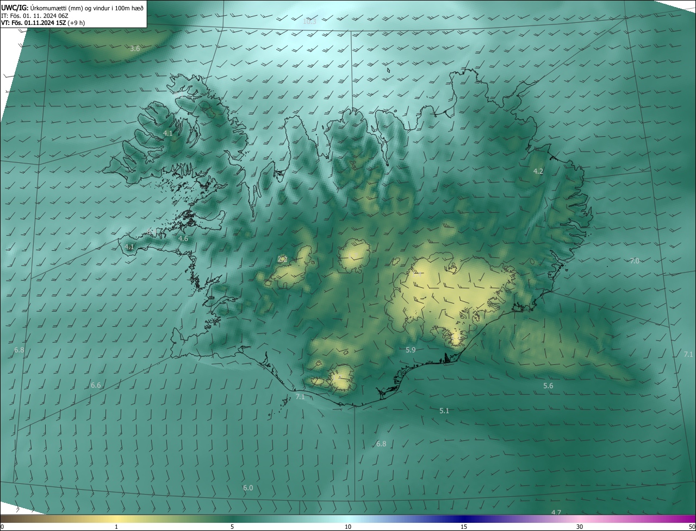Click the title text 'Úrkomumætti (mm) og vindur í 100m hæð'
The image size is (696, 531).
87,8
